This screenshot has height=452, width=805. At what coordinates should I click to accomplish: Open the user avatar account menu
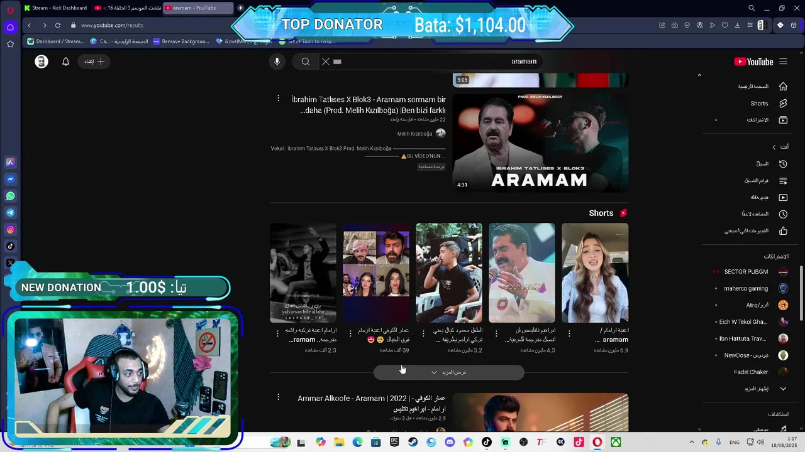click(42, 62)
